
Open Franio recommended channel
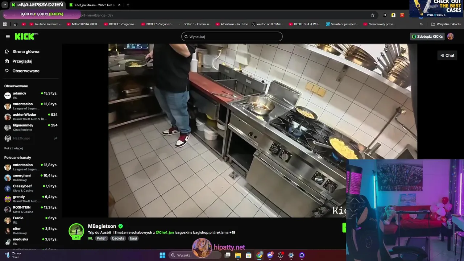coord(31,220)
